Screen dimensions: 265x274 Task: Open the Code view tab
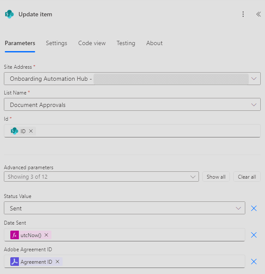pyautogui.click(x=92, y=43)
